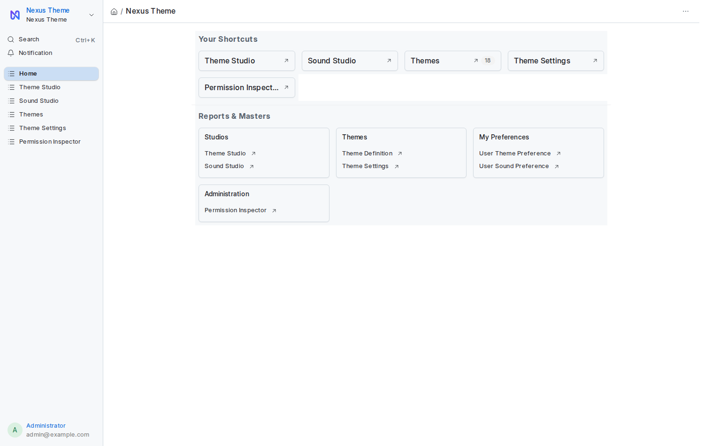704x446 pixels.
Task: Open the Themes shortcut card
Action: tap(453, 61)
